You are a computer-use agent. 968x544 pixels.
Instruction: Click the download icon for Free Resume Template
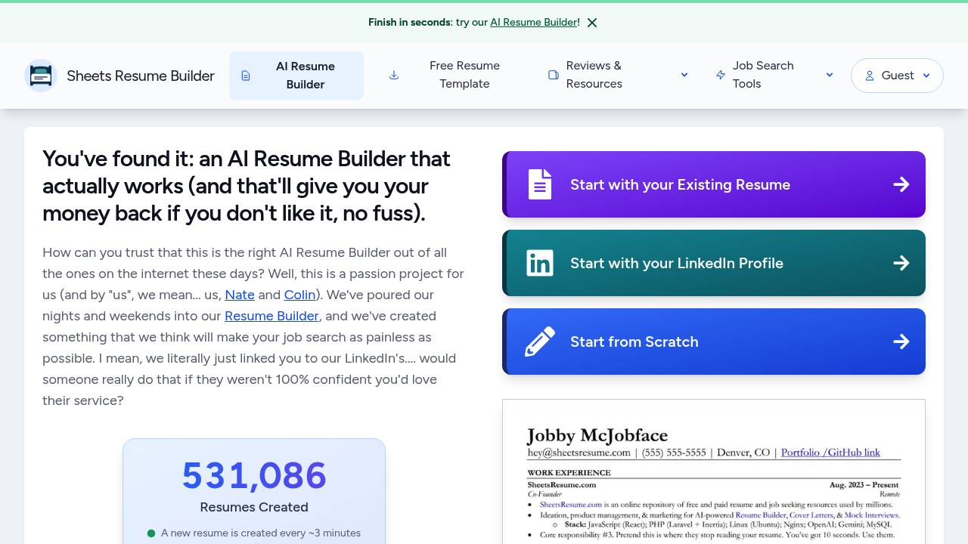coord(394,75)
